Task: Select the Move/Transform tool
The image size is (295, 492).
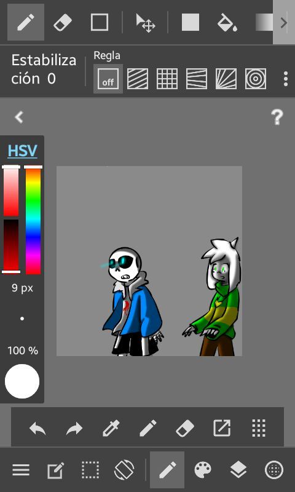Action: (145, 23)
